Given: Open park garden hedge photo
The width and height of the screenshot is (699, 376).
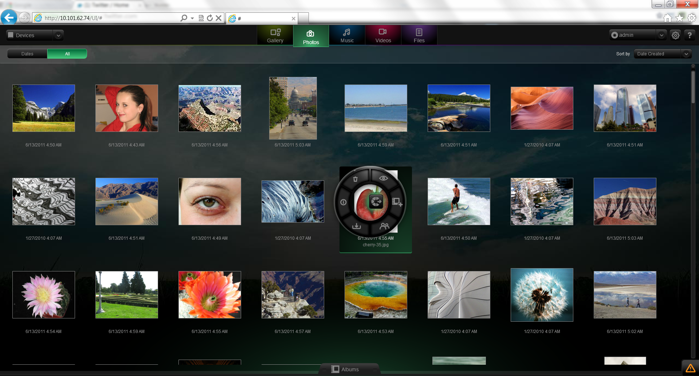Looking at the screenshot, I should (127, 295).
